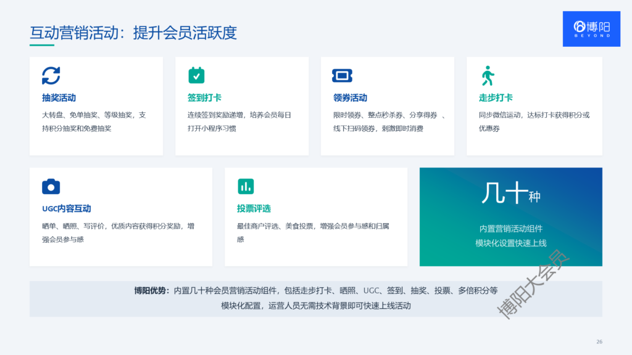Click the walking person icon above 走步打卡
The height and width of the screenshot is (355, 632).
coord(488,76)
